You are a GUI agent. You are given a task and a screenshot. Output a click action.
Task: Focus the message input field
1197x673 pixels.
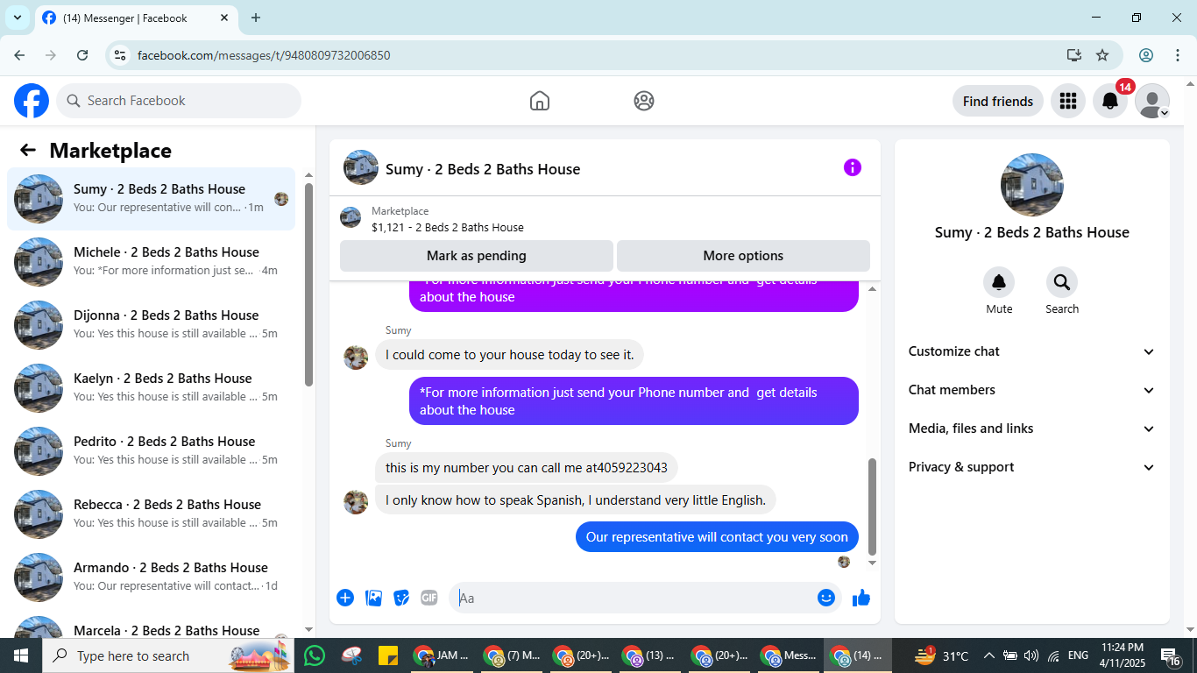633,598
